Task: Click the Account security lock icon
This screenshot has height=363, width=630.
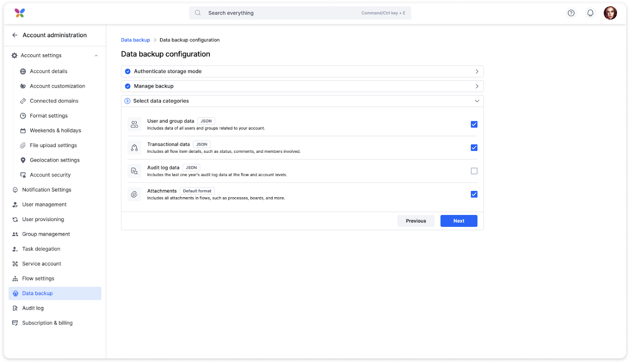Action: 23,175
